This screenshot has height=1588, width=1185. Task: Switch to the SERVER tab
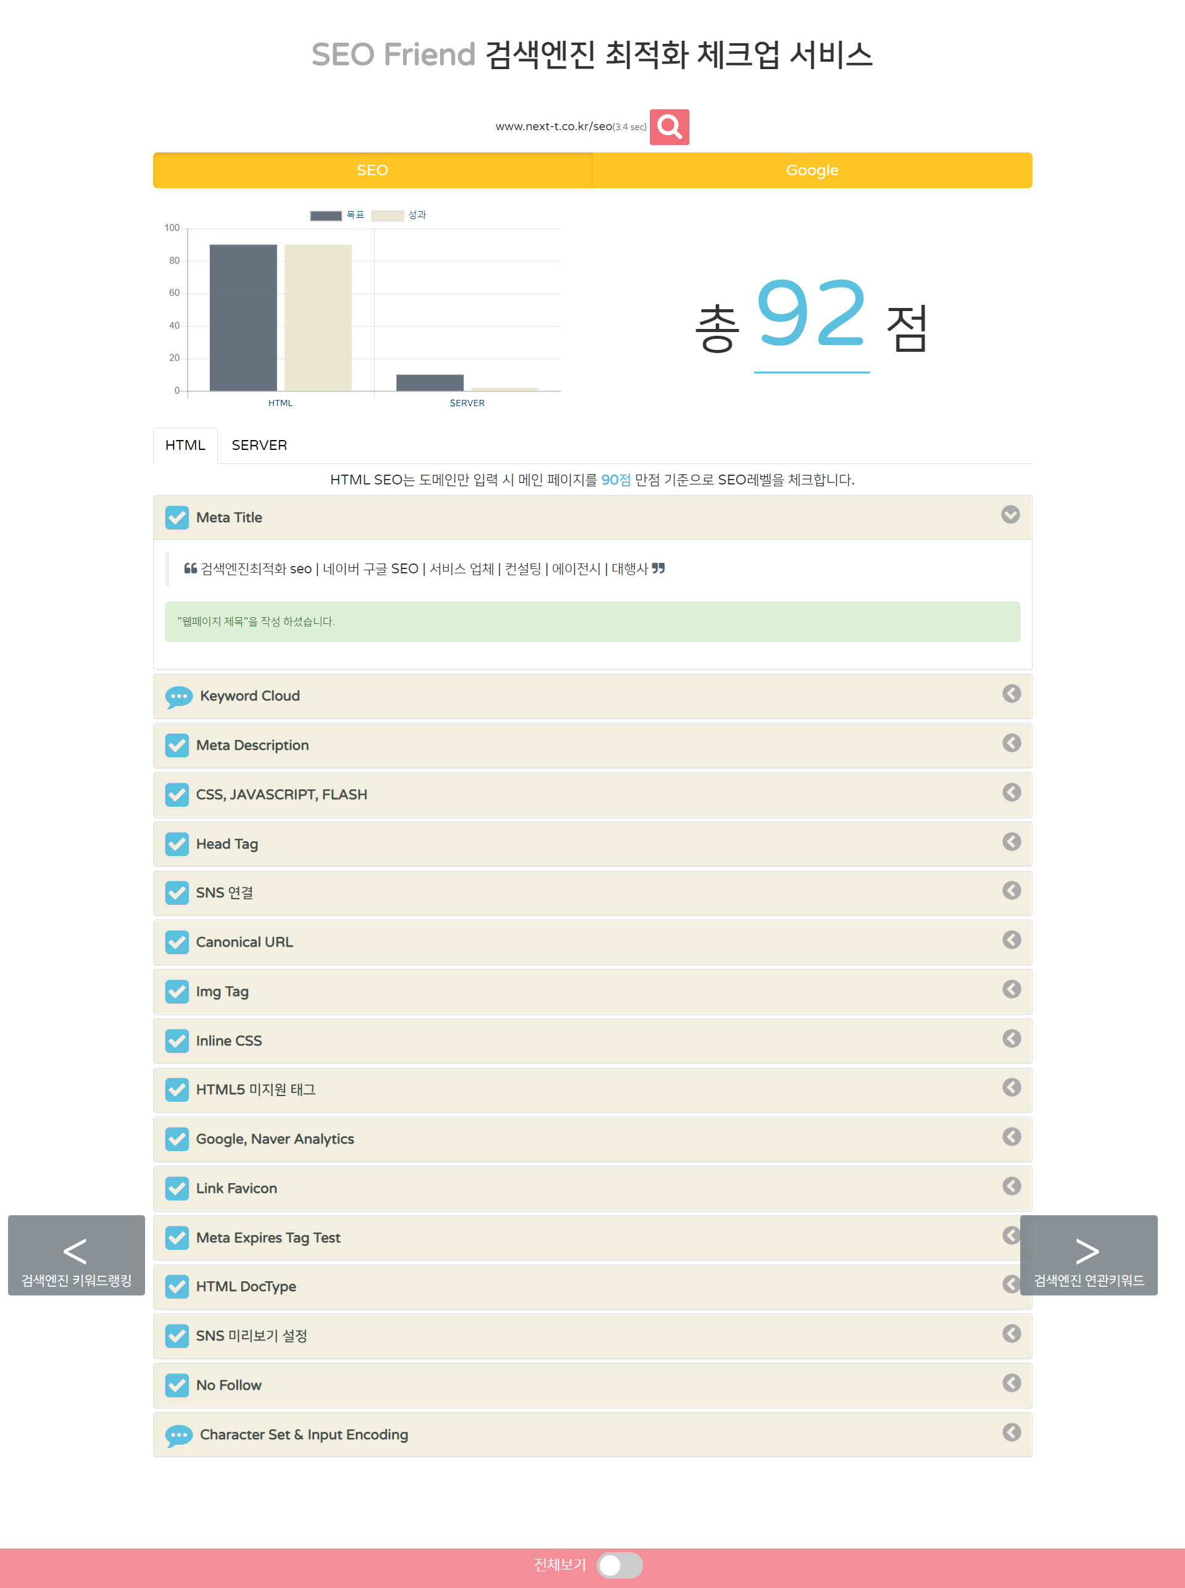coord(257,444)
